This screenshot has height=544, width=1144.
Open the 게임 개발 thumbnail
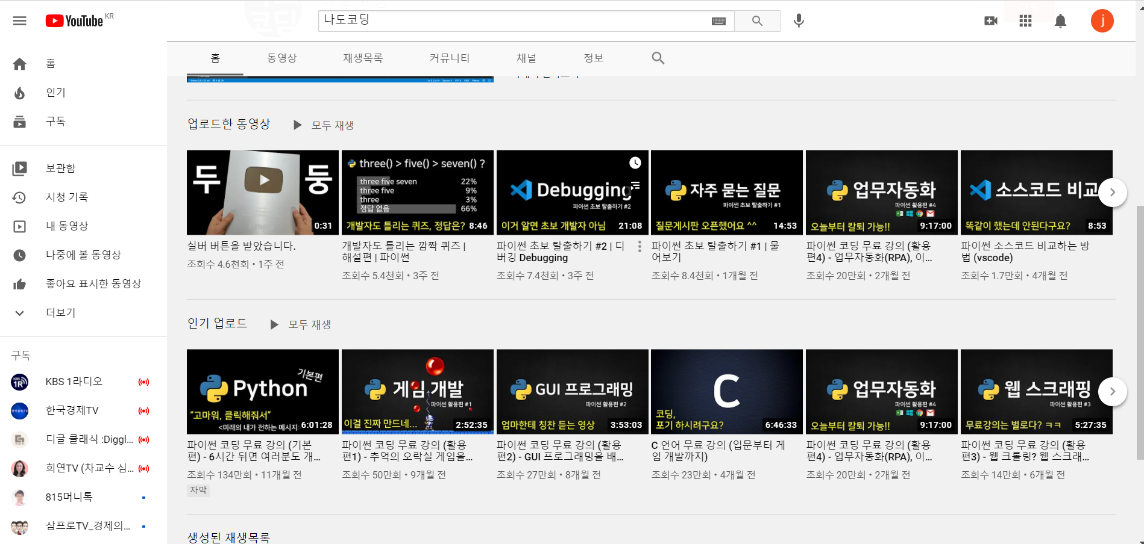pyautogui.click(x=418, y=392)
